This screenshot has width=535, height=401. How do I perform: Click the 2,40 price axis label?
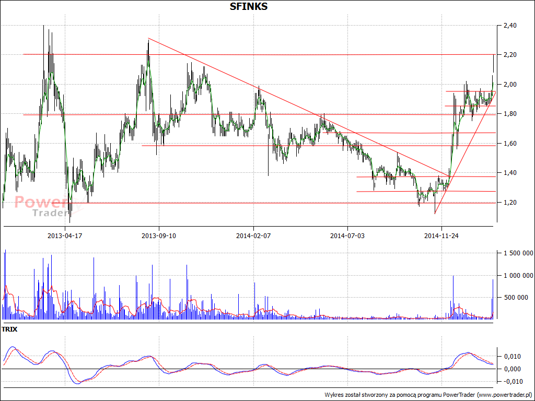[x=510, y=26]
